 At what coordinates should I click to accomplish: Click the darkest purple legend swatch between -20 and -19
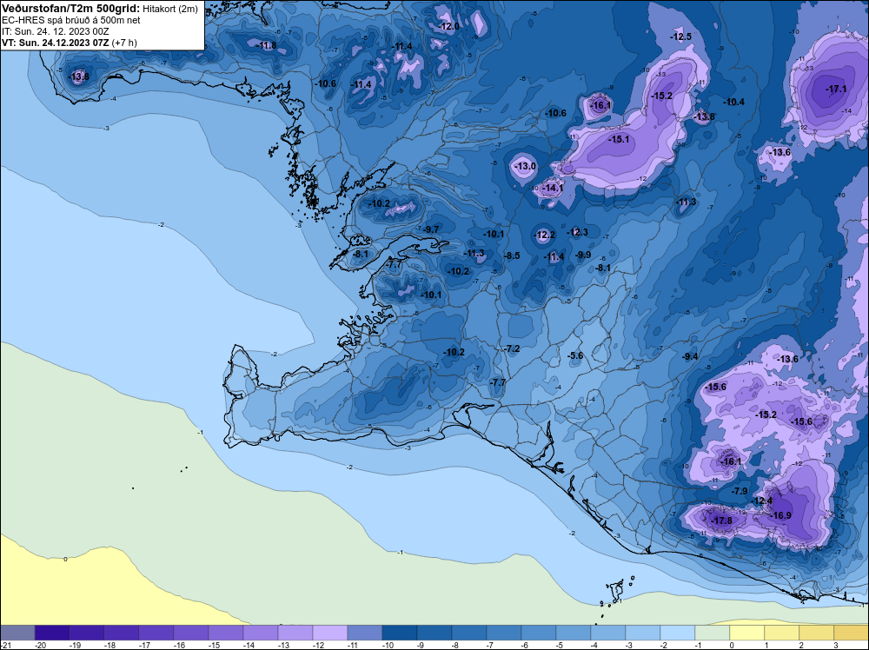pyautogui.click(x=52, y=633)
